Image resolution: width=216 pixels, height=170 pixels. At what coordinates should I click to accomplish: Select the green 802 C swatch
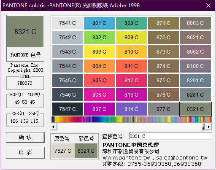pos(99,38)
